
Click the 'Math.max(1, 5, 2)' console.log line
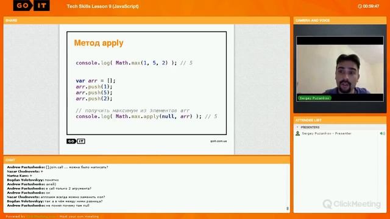point(134,63)
